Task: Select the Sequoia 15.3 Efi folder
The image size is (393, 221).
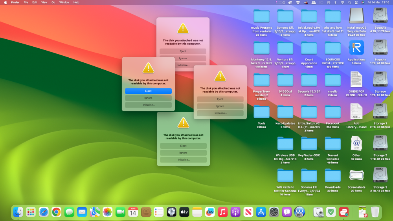Action: 309,80
